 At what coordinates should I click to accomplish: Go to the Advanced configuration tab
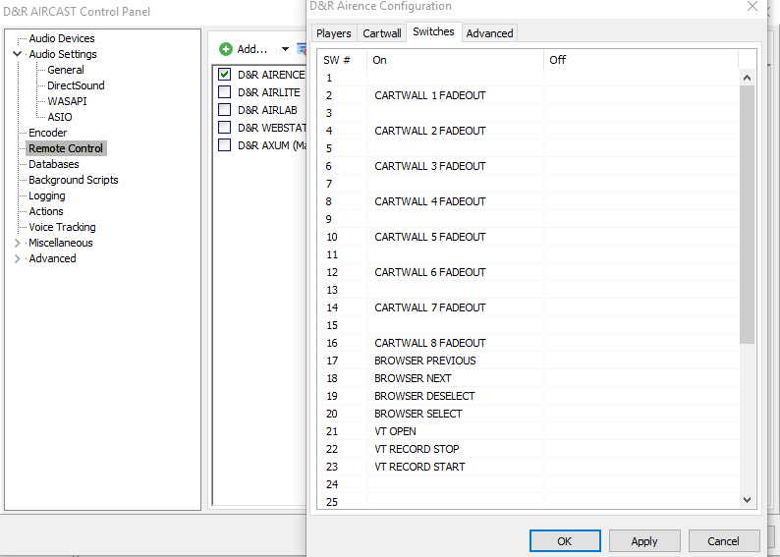click(489, 33)
